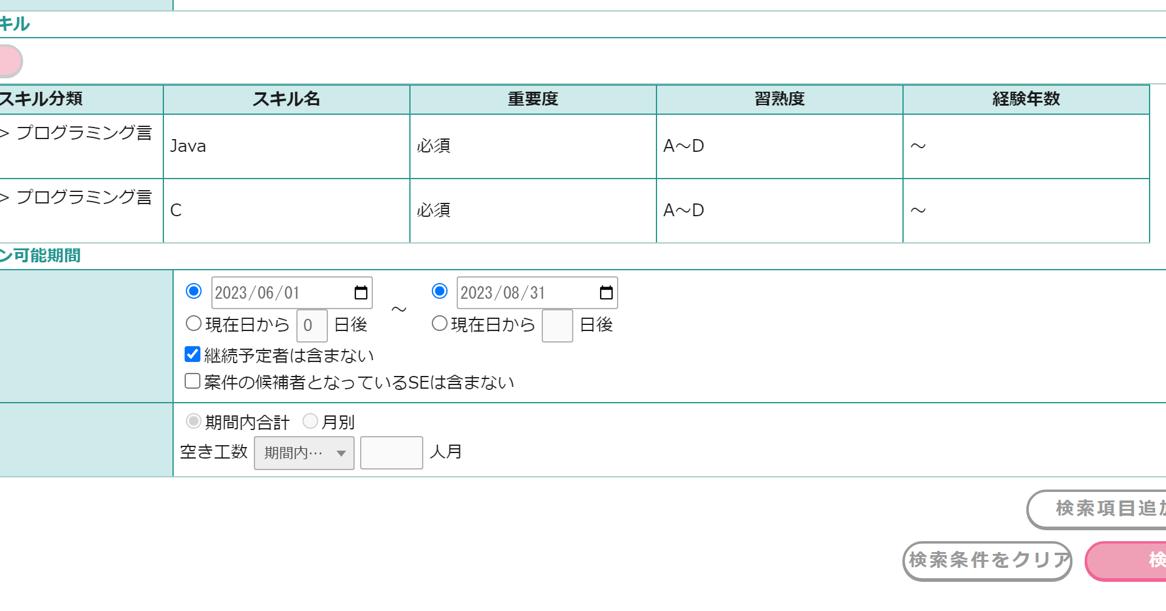Uncheck the '継続予定者は含まない' checkbox
The width and height of the screenshot is (1166, 611).
[193, 355]
